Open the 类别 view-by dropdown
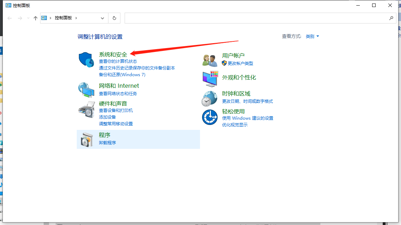401x225 pixels. pyautogui.click(x=312, y=37)
